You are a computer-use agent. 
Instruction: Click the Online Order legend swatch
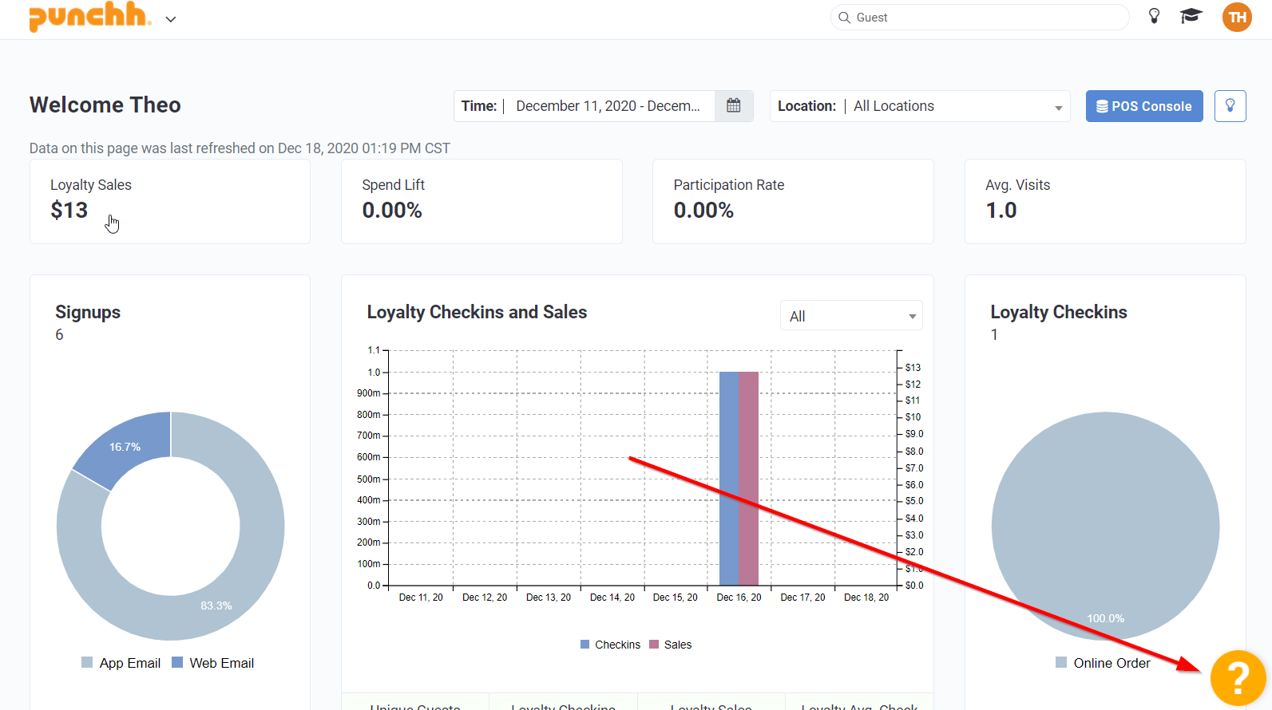pyautogui.click(x=1061, y=663)
